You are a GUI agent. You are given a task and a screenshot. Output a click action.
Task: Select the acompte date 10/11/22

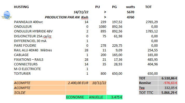[x=98, y=83]
